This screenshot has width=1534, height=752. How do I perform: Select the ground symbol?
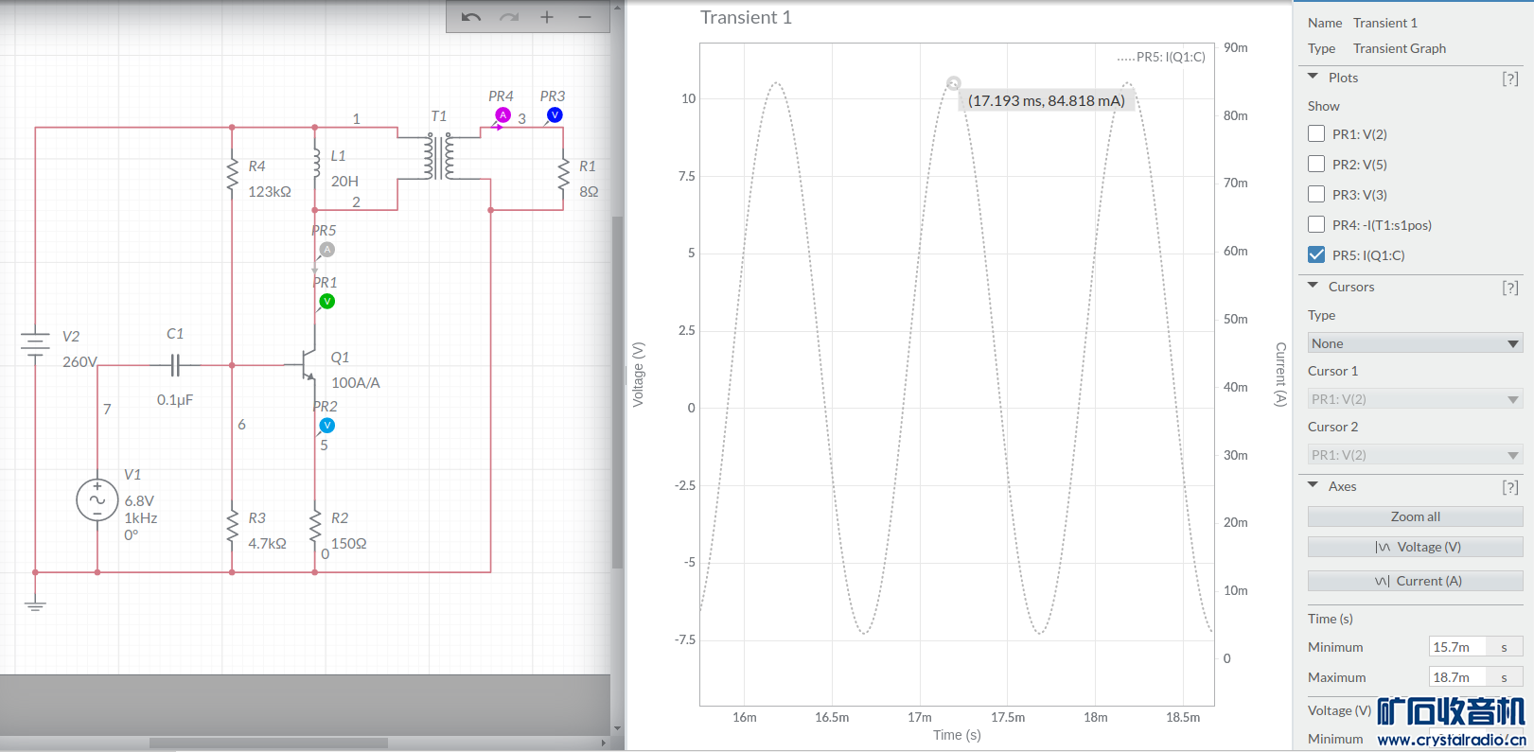(x=35, y=603)
